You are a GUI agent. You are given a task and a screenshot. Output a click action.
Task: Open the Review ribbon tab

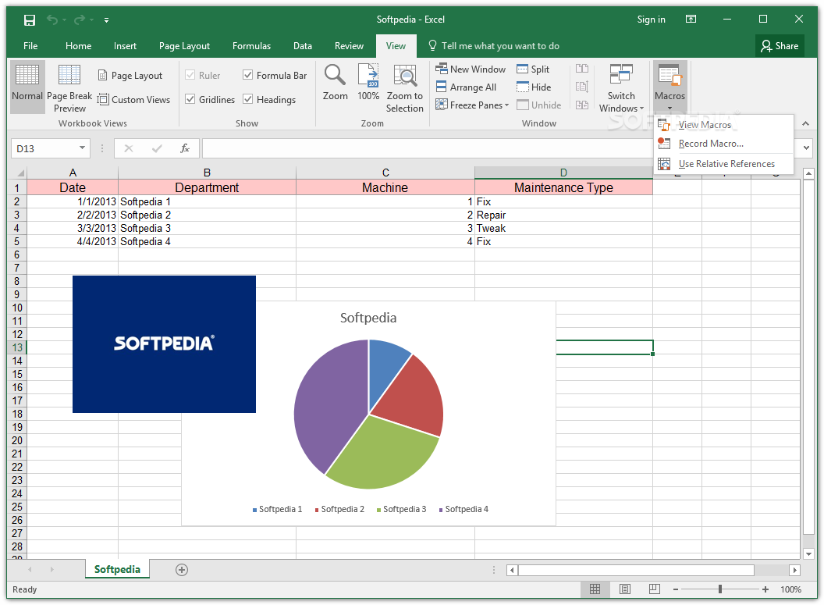349,46
